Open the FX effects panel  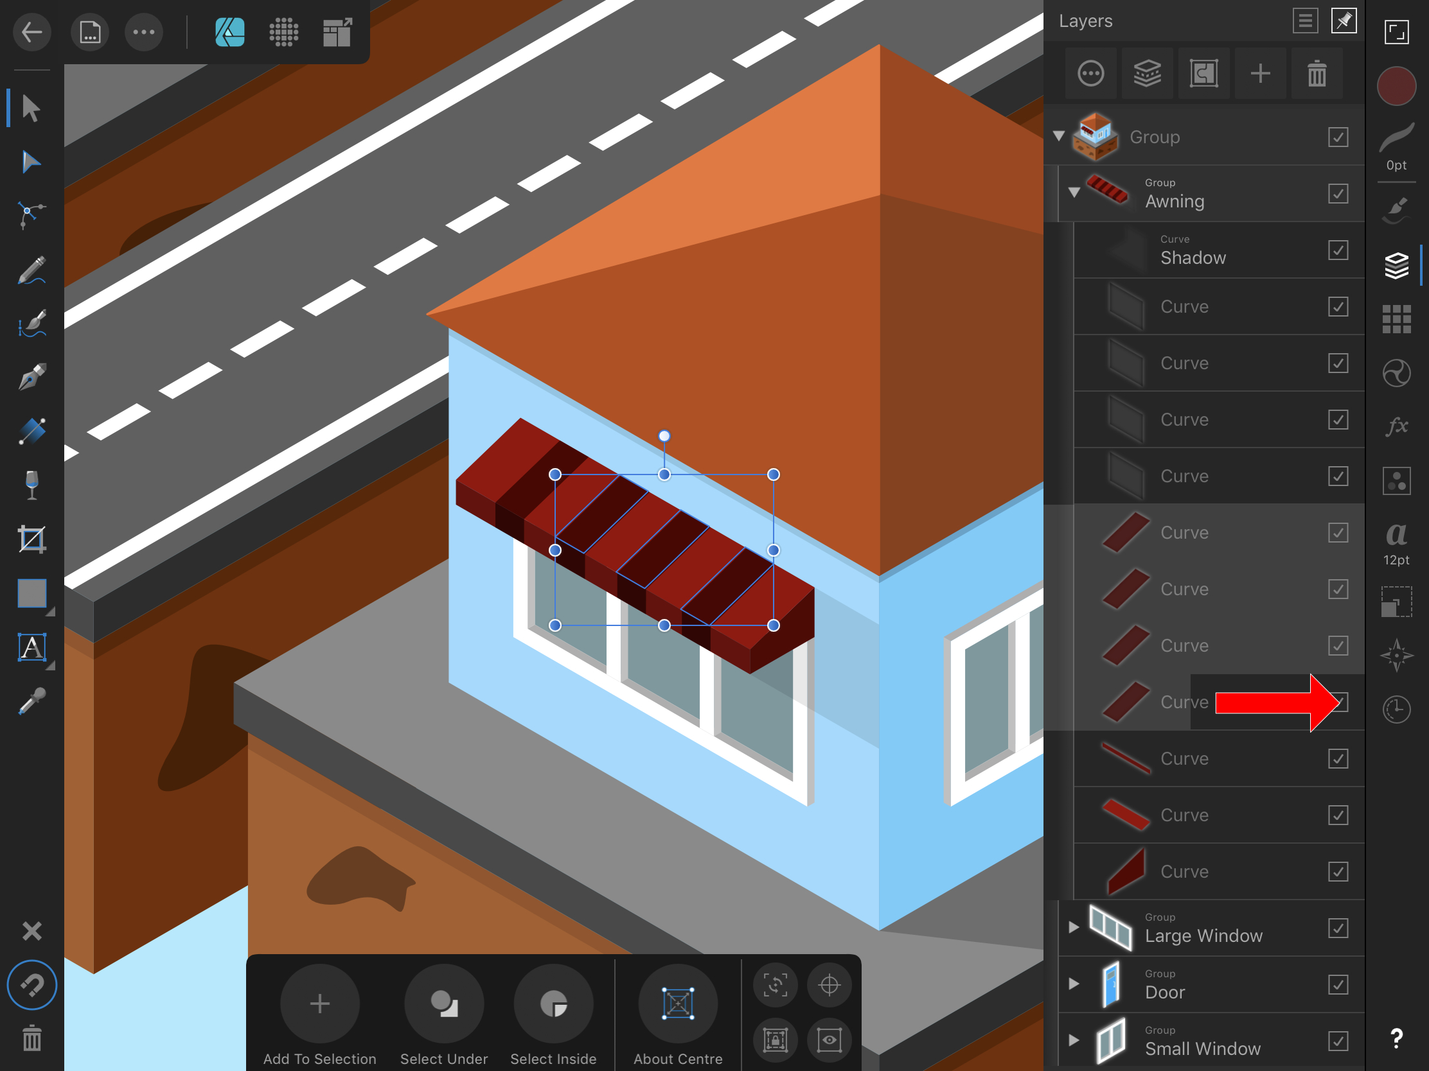(x=1397, y=425)
